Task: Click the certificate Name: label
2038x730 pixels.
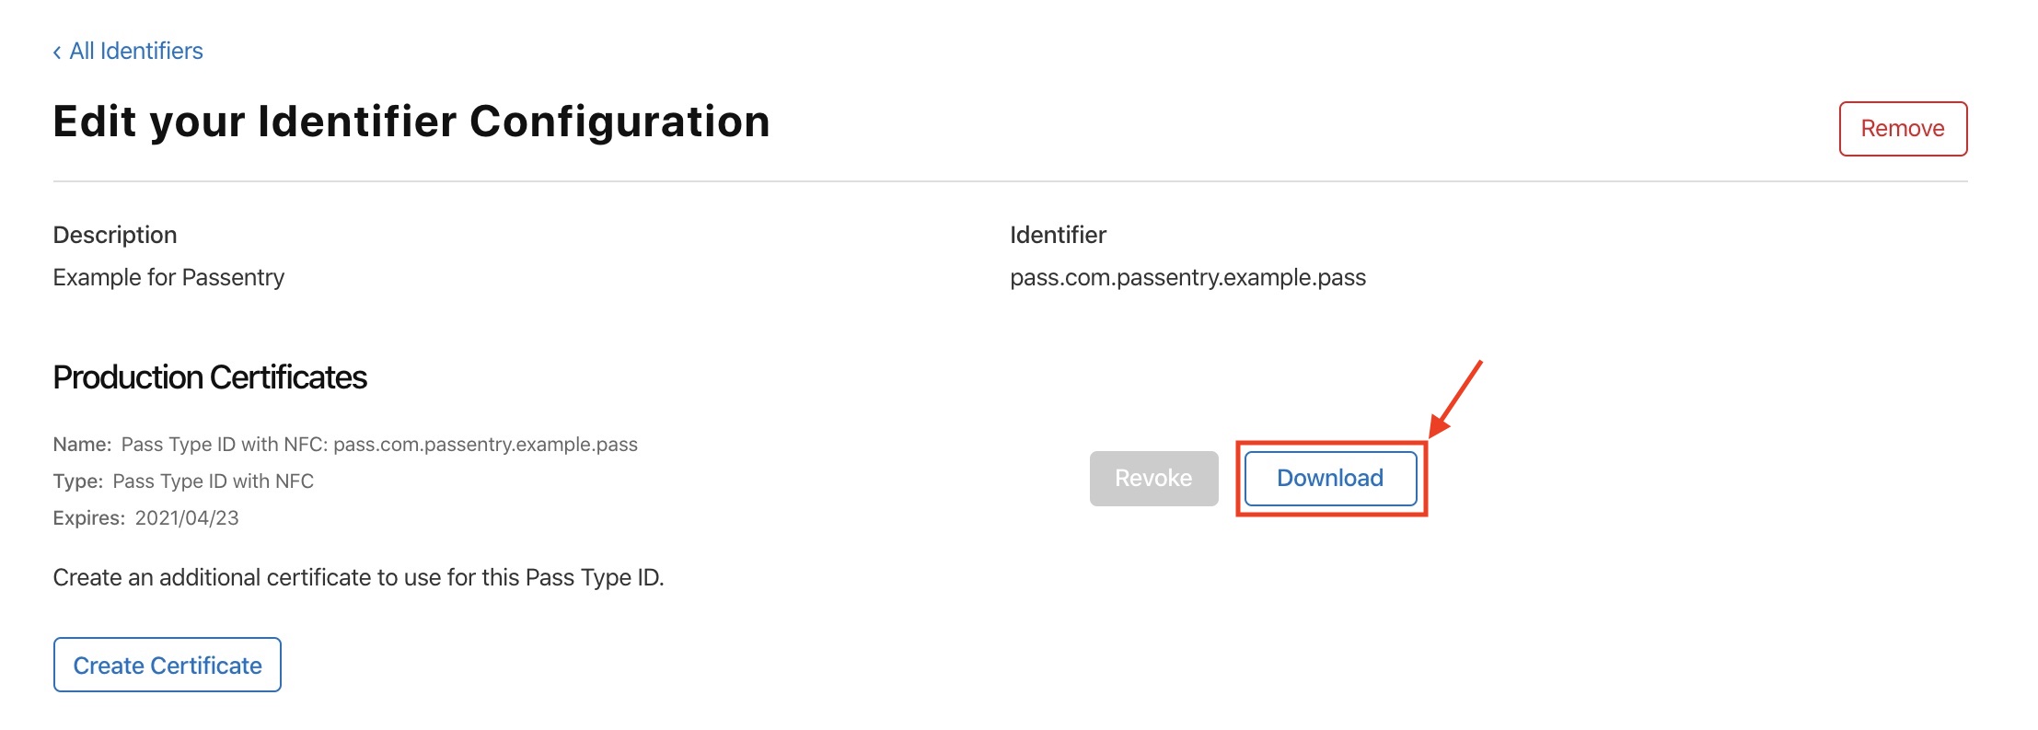Action: point(82,445)
